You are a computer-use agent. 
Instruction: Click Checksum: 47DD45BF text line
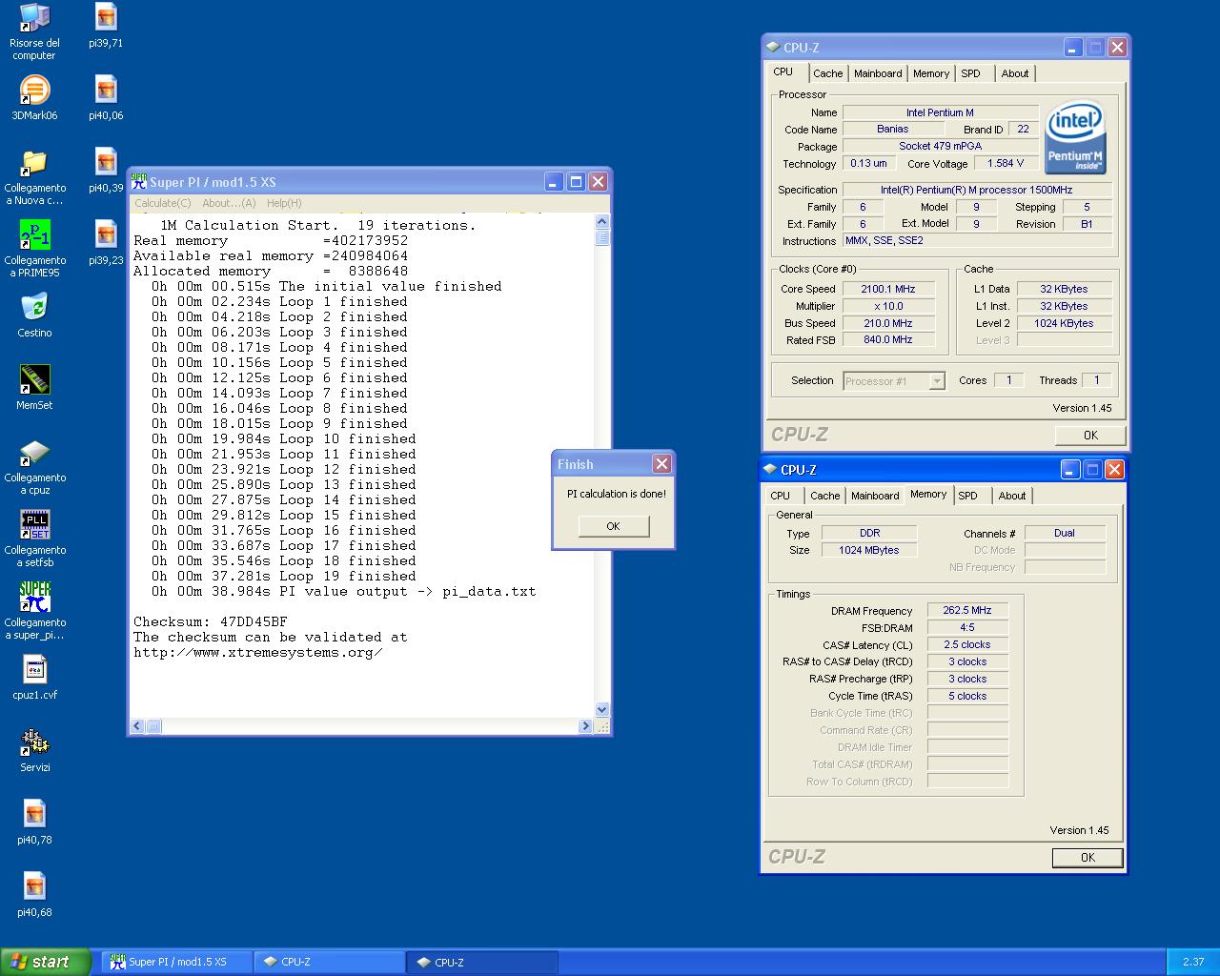pos(211,621)
